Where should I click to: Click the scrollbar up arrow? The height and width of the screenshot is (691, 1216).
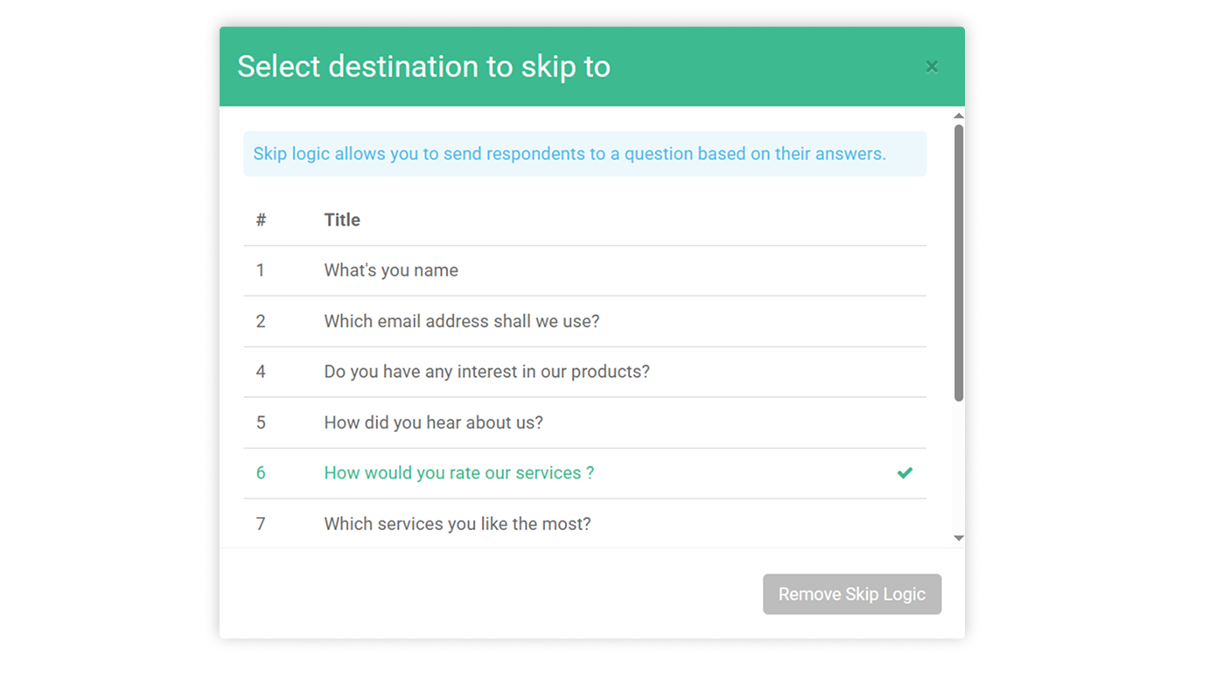click(x=959, y=115)
